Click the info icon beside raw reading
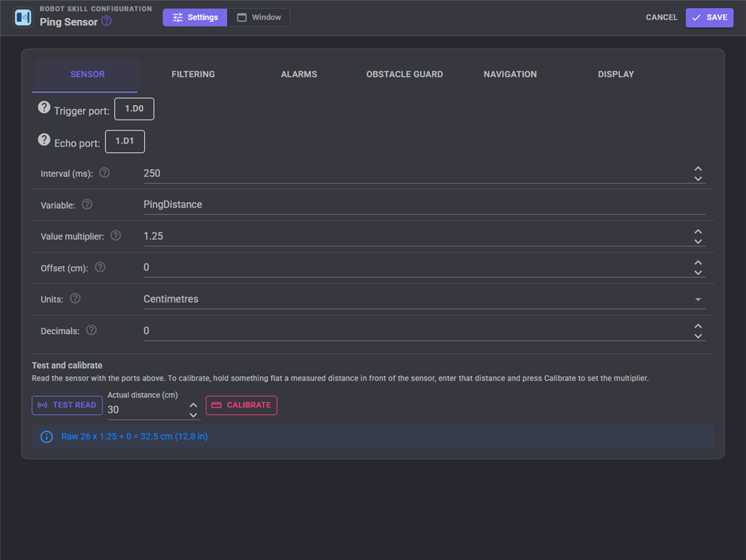 pos(47,437)
